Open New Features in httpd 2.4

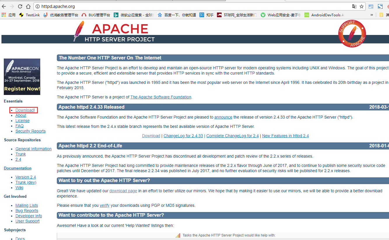(x=285, y=135)
